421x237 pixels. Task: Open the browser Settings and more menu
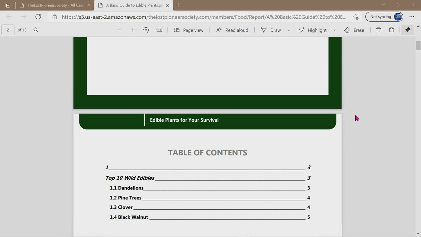click(412, 17)
